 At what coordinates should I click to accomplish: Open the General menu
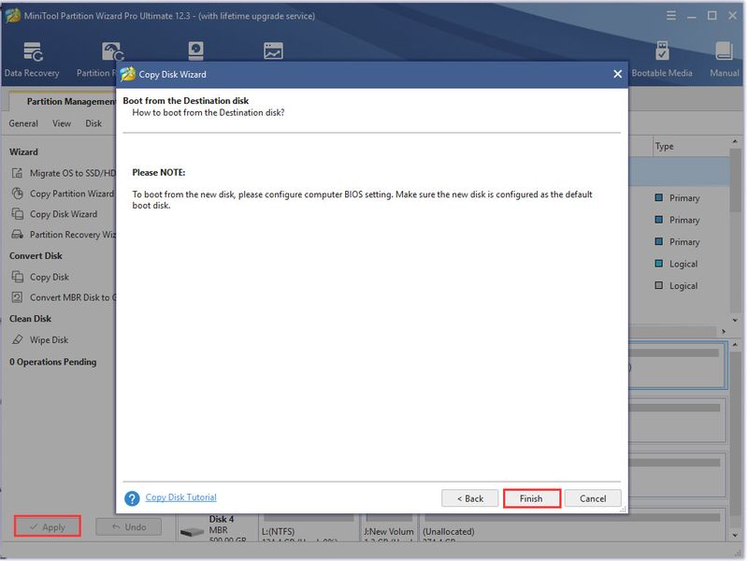click(23, 123)
